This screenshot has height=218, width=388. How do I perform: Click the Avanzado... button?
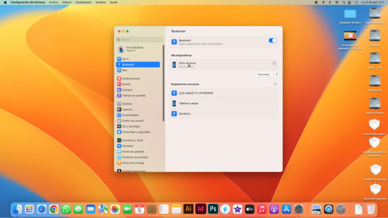(x=264, y=74)
